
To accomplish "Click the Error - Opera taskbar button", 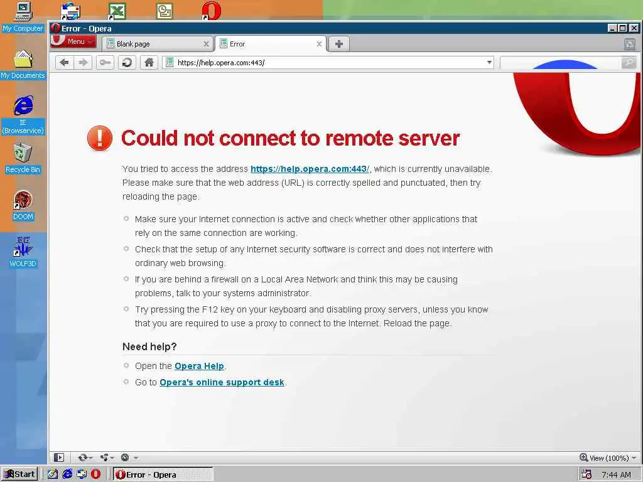I will click(x=163, y=474).
